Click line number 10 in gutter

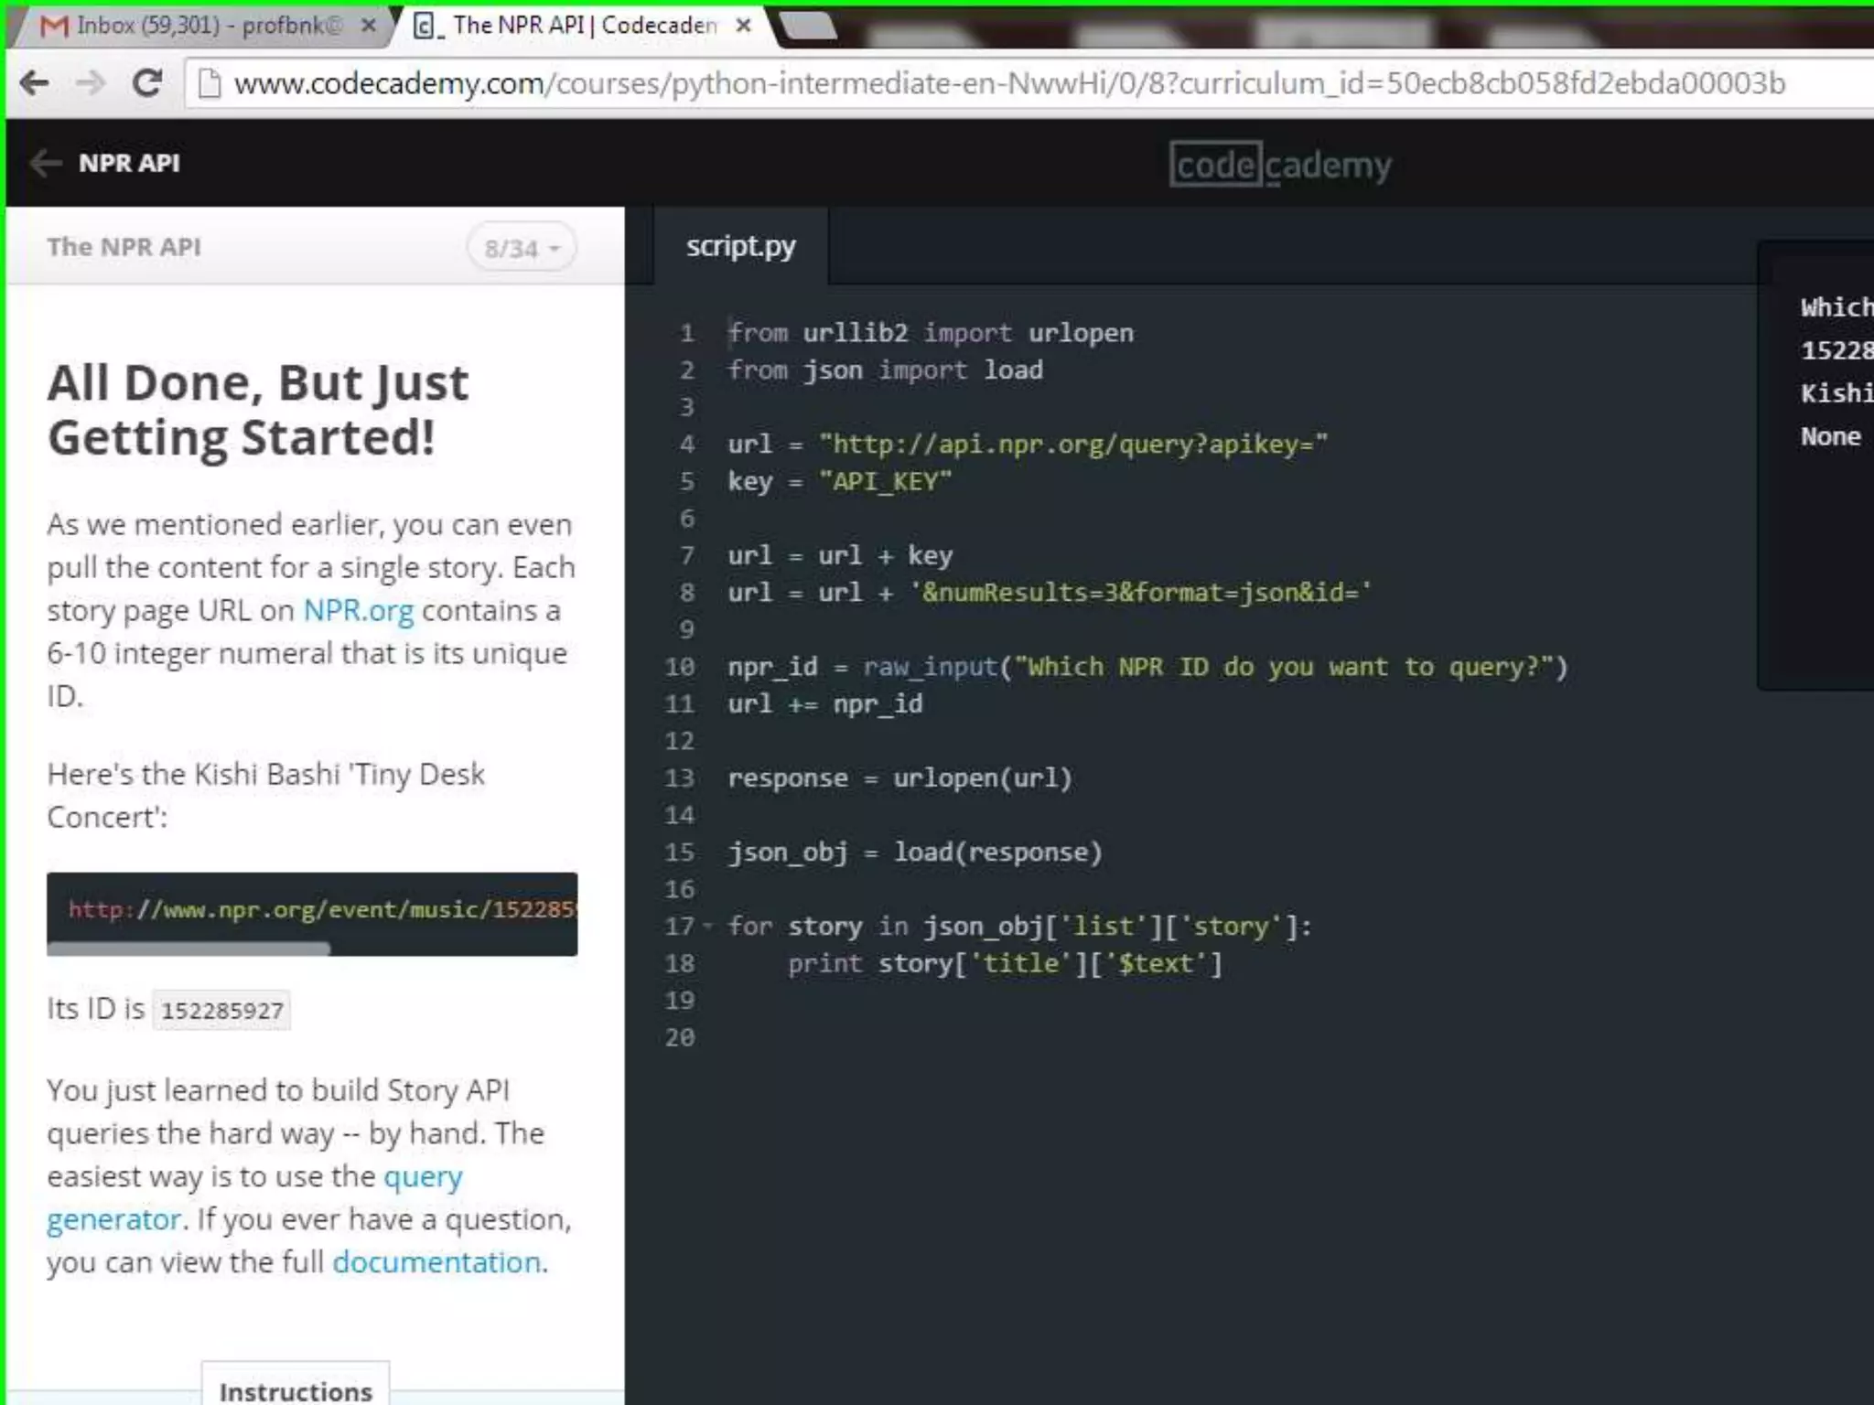680,667
